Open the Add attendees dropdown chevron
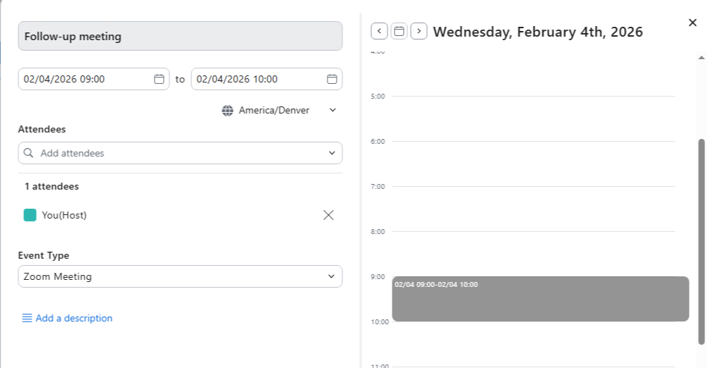 click(x=332, y=153)
